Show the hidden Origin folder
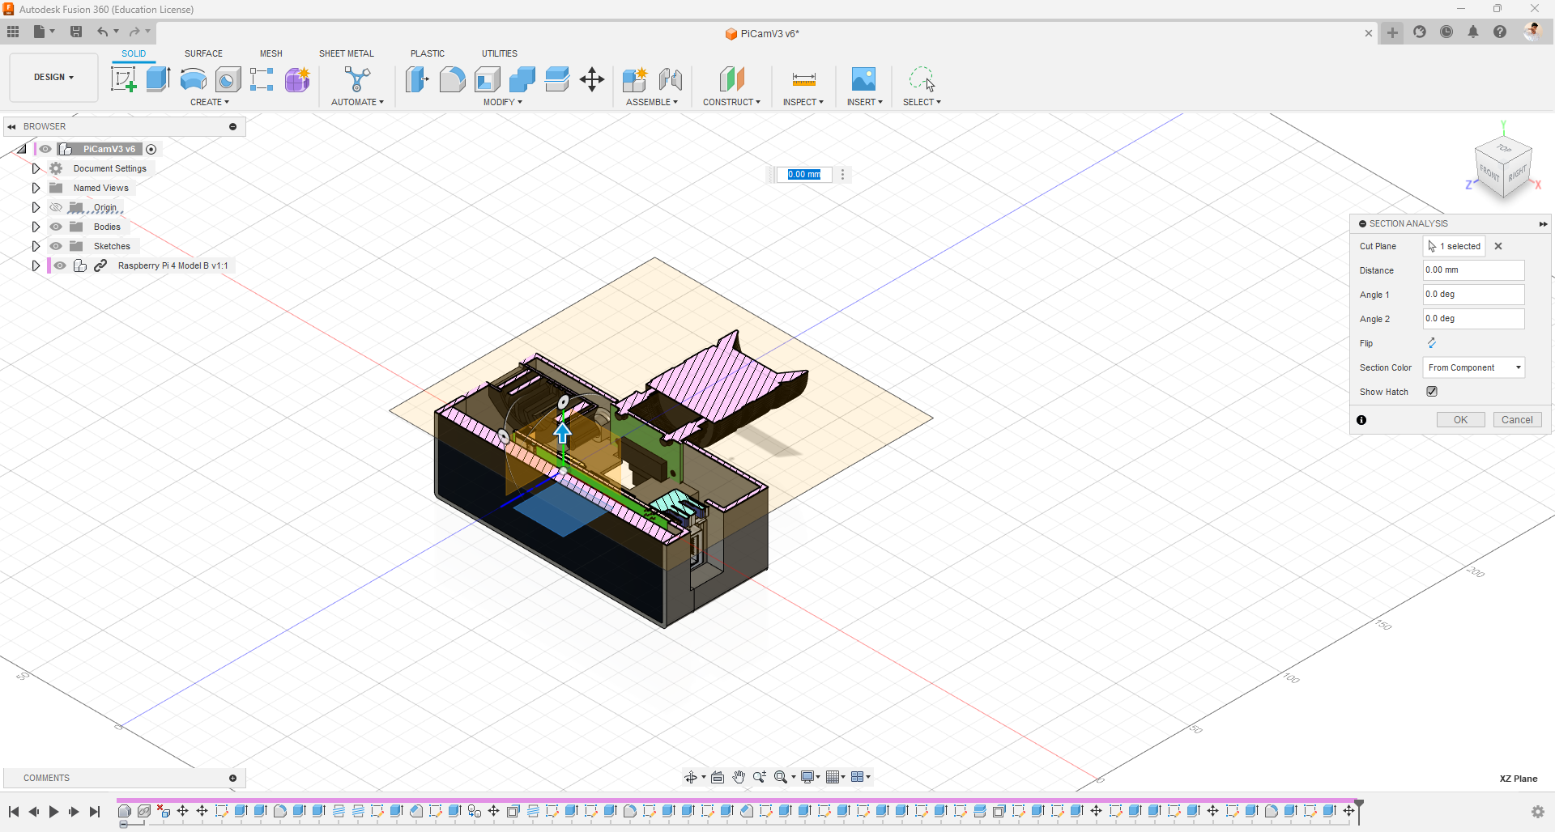This screenshot has width=1555, height=832. (x=56, y=207)
